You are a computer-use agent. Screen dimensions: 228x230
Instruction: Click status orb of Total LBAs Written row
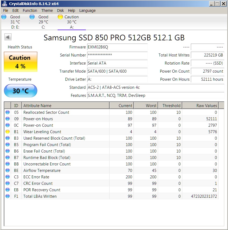point(8,196)
